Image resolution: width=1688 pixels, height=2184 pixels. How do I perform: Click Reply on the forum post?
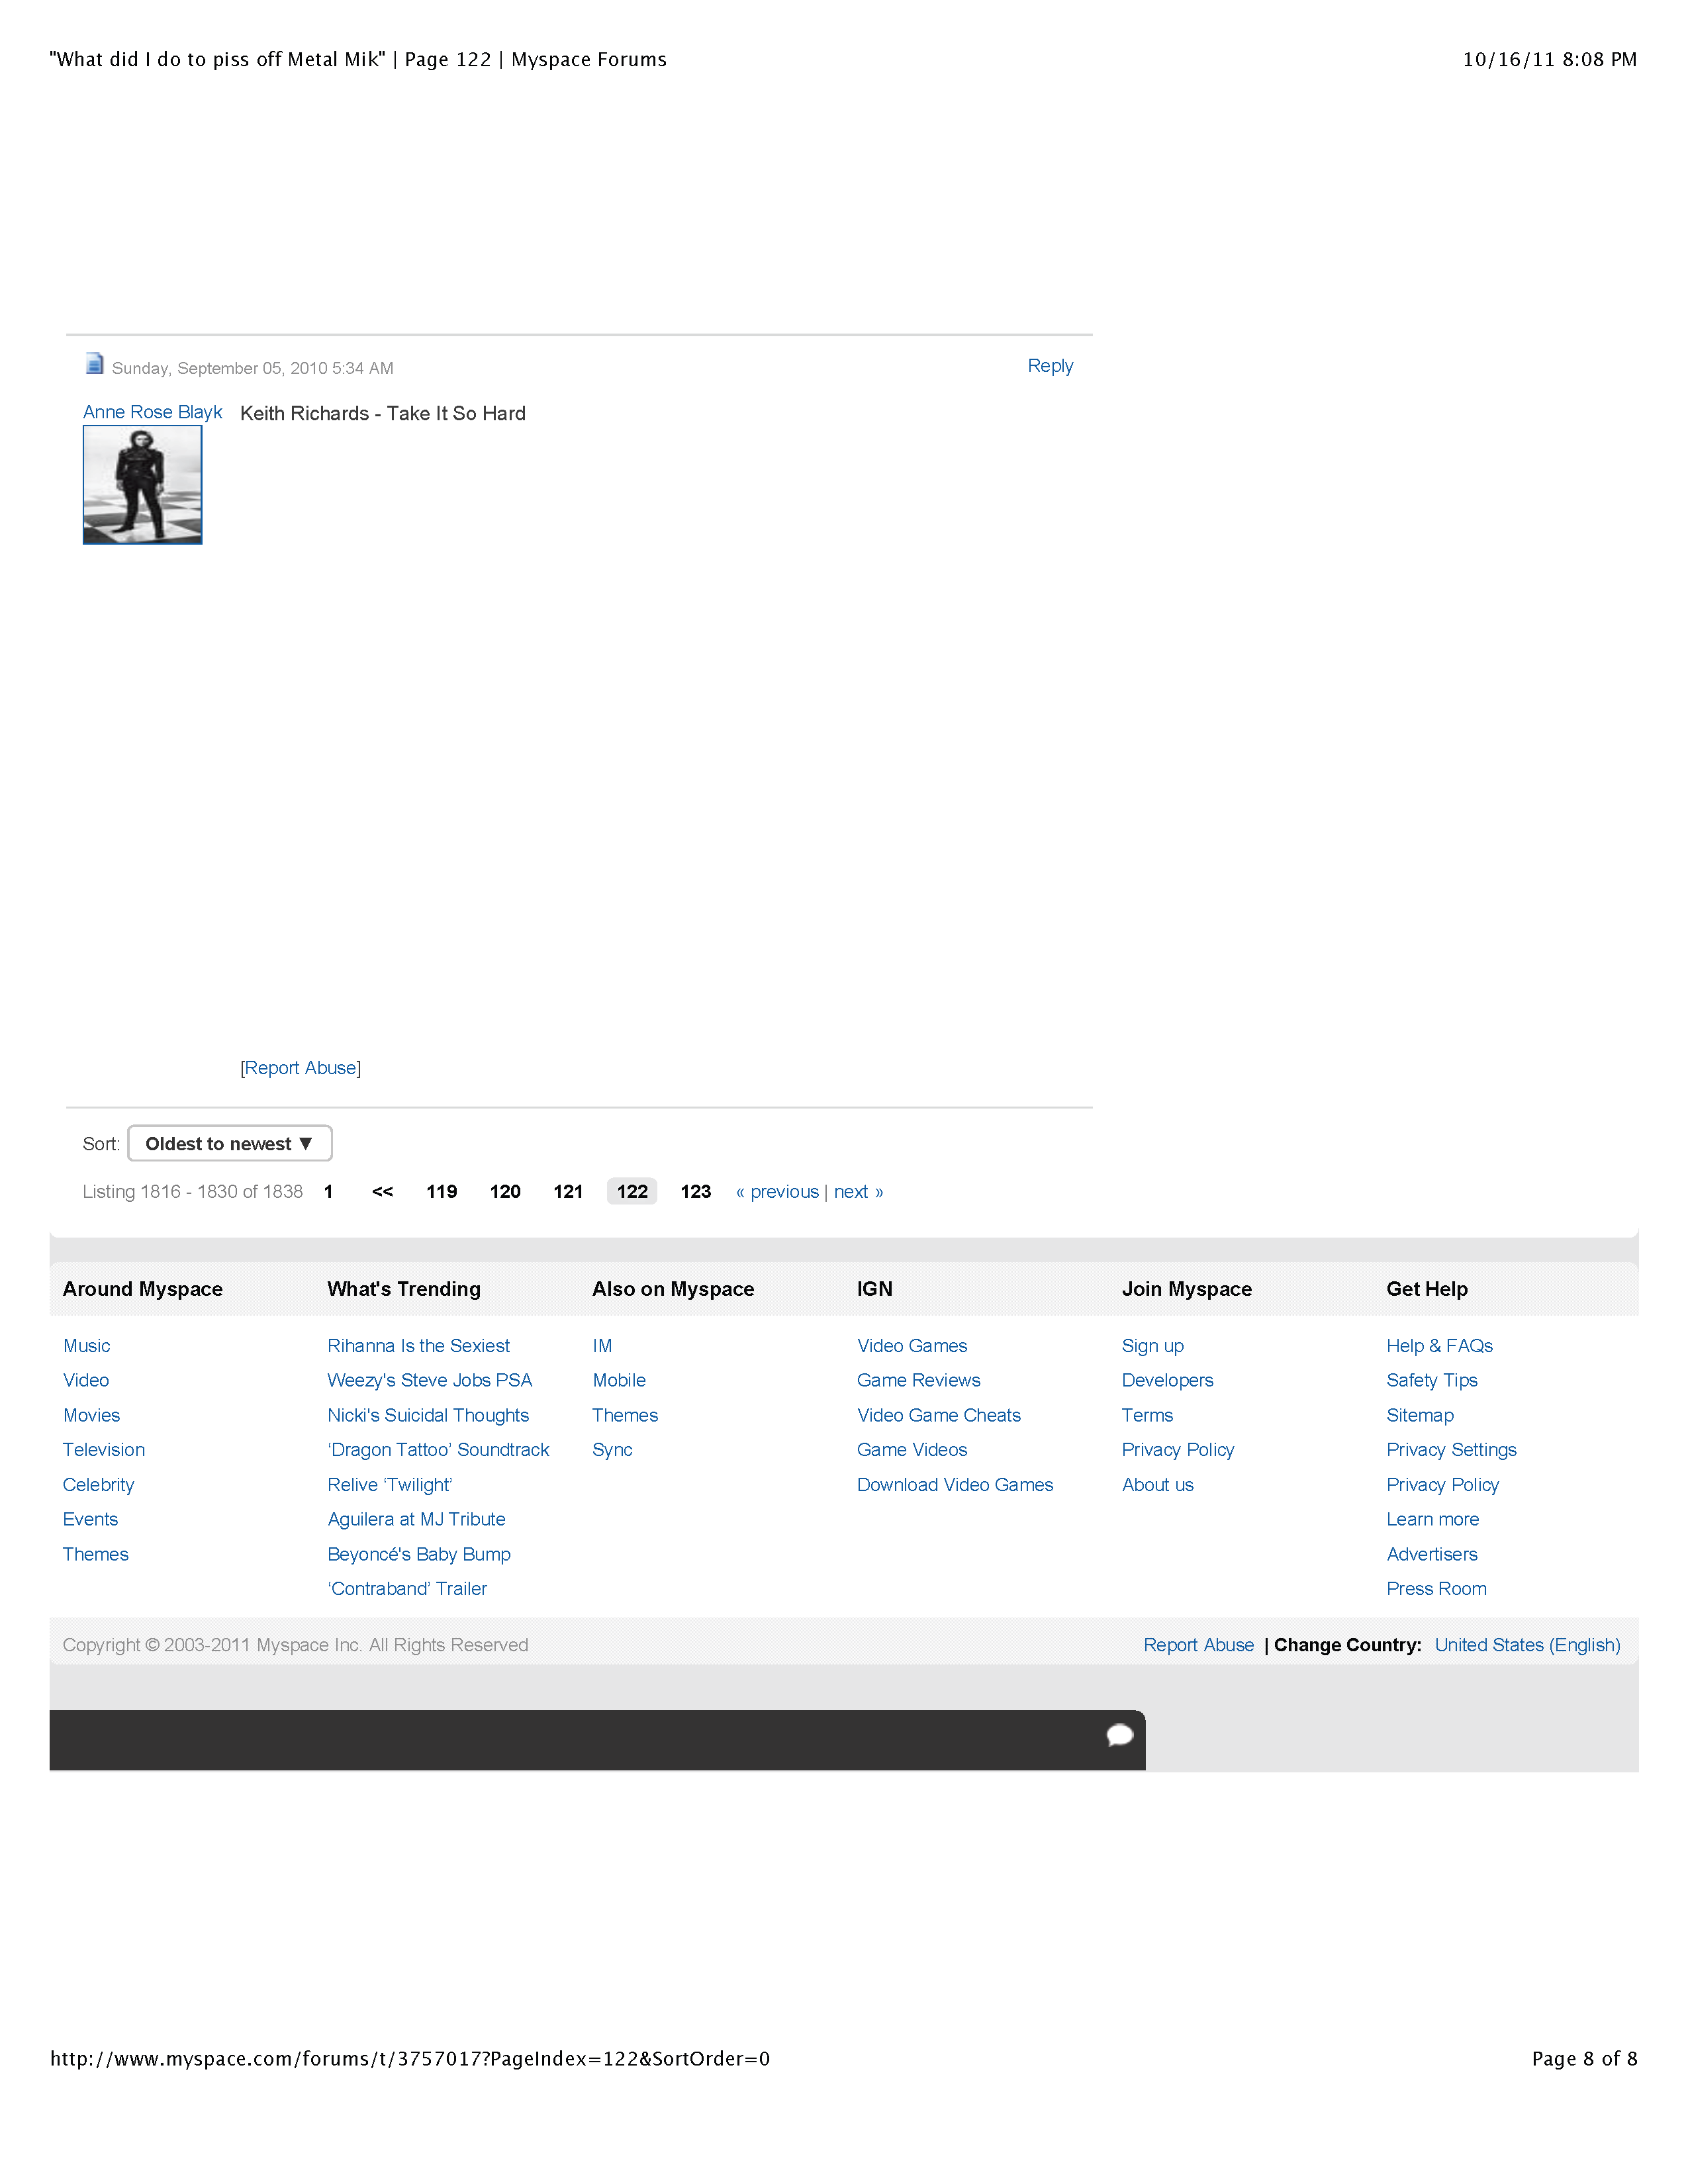[1050, 366]
